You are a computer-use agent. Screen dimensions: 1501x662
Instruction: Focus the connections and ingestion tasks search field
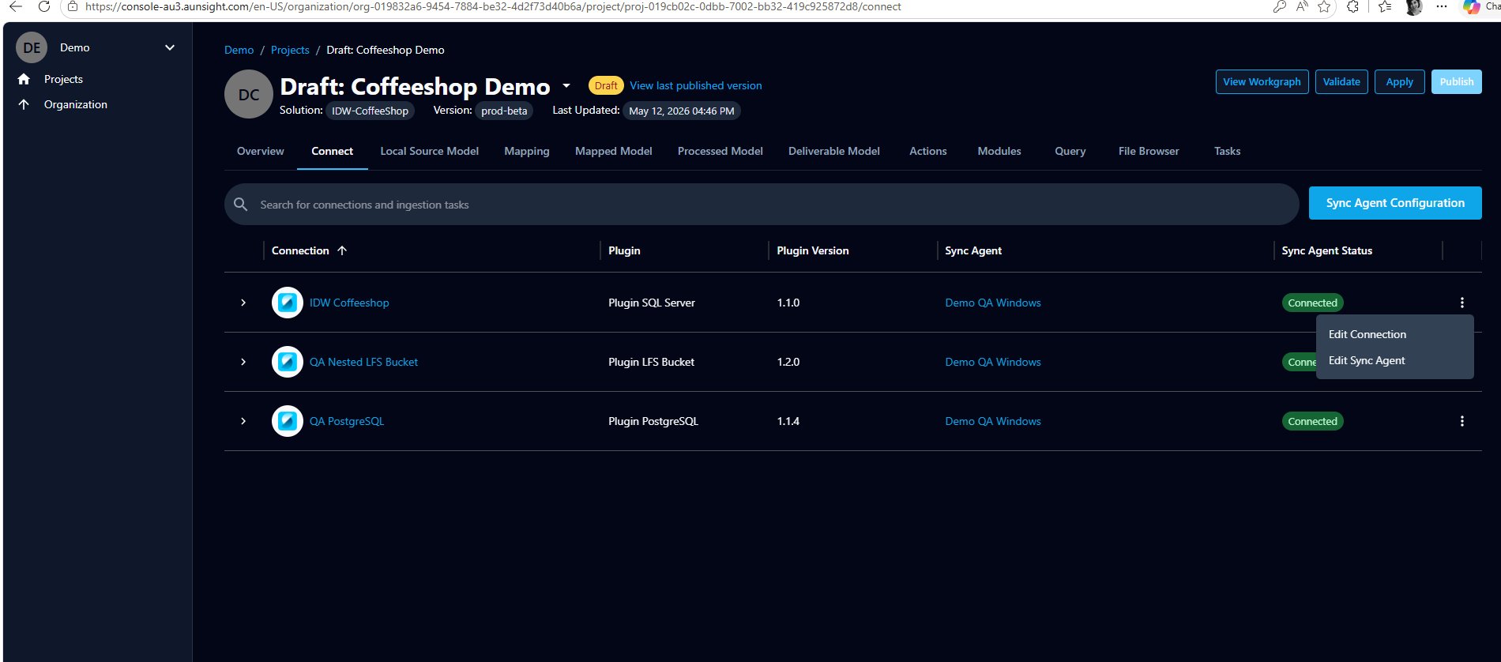point(762,205)
